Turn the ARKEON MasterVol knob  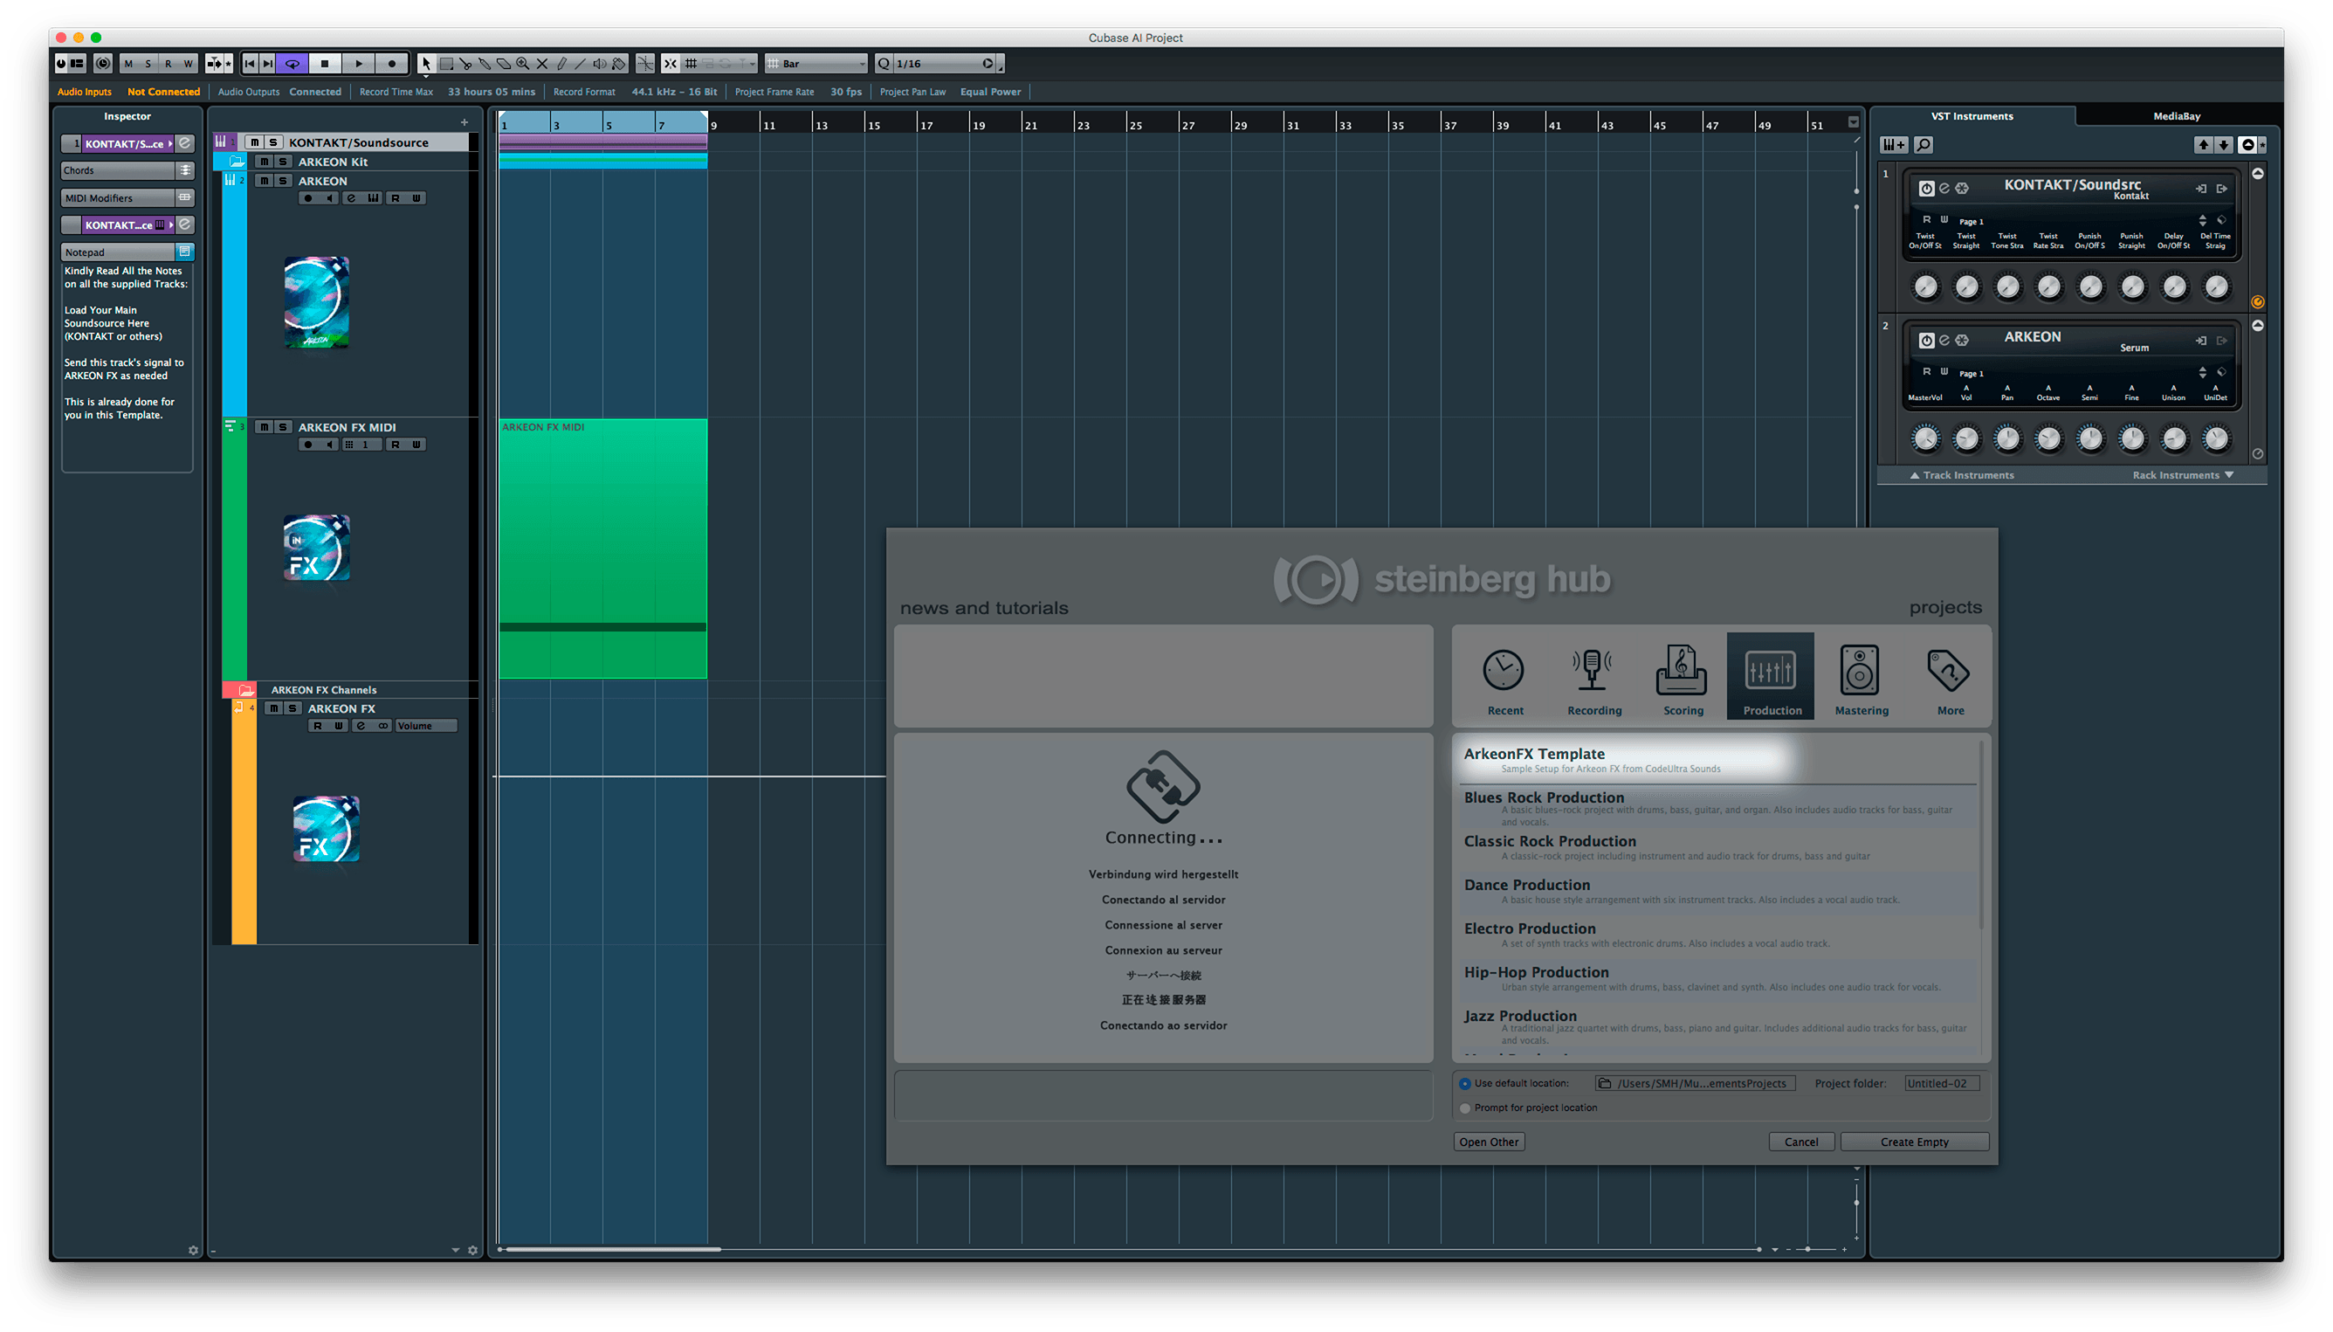tap(1925, 439)
